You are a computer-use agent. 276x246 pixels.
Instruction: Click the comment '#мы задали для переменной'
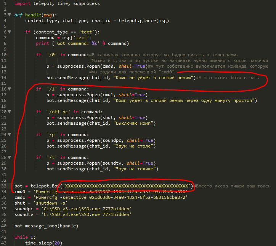pos(132,72)
